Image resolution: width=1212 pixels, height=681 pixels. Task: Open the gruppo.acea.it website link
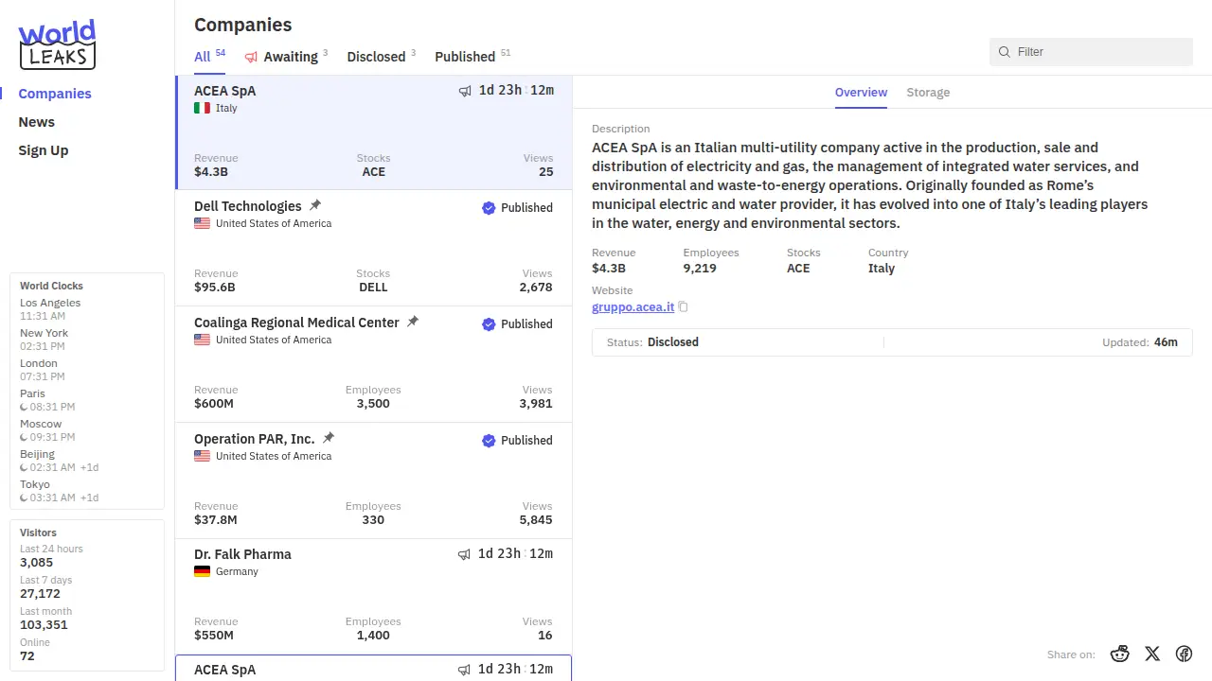[633, 307]
